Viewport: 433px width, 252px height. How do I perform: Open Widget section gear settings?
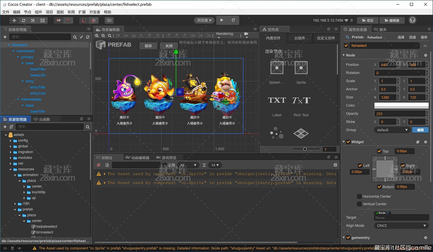click(425, 142)
